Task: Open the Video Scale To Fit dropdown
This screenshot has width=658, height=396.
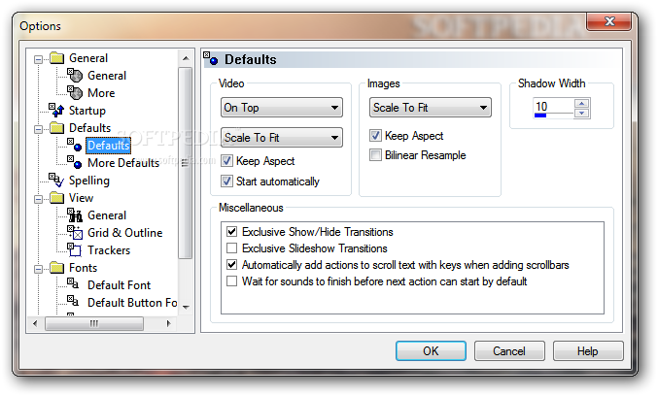Action: coord(282,138)
